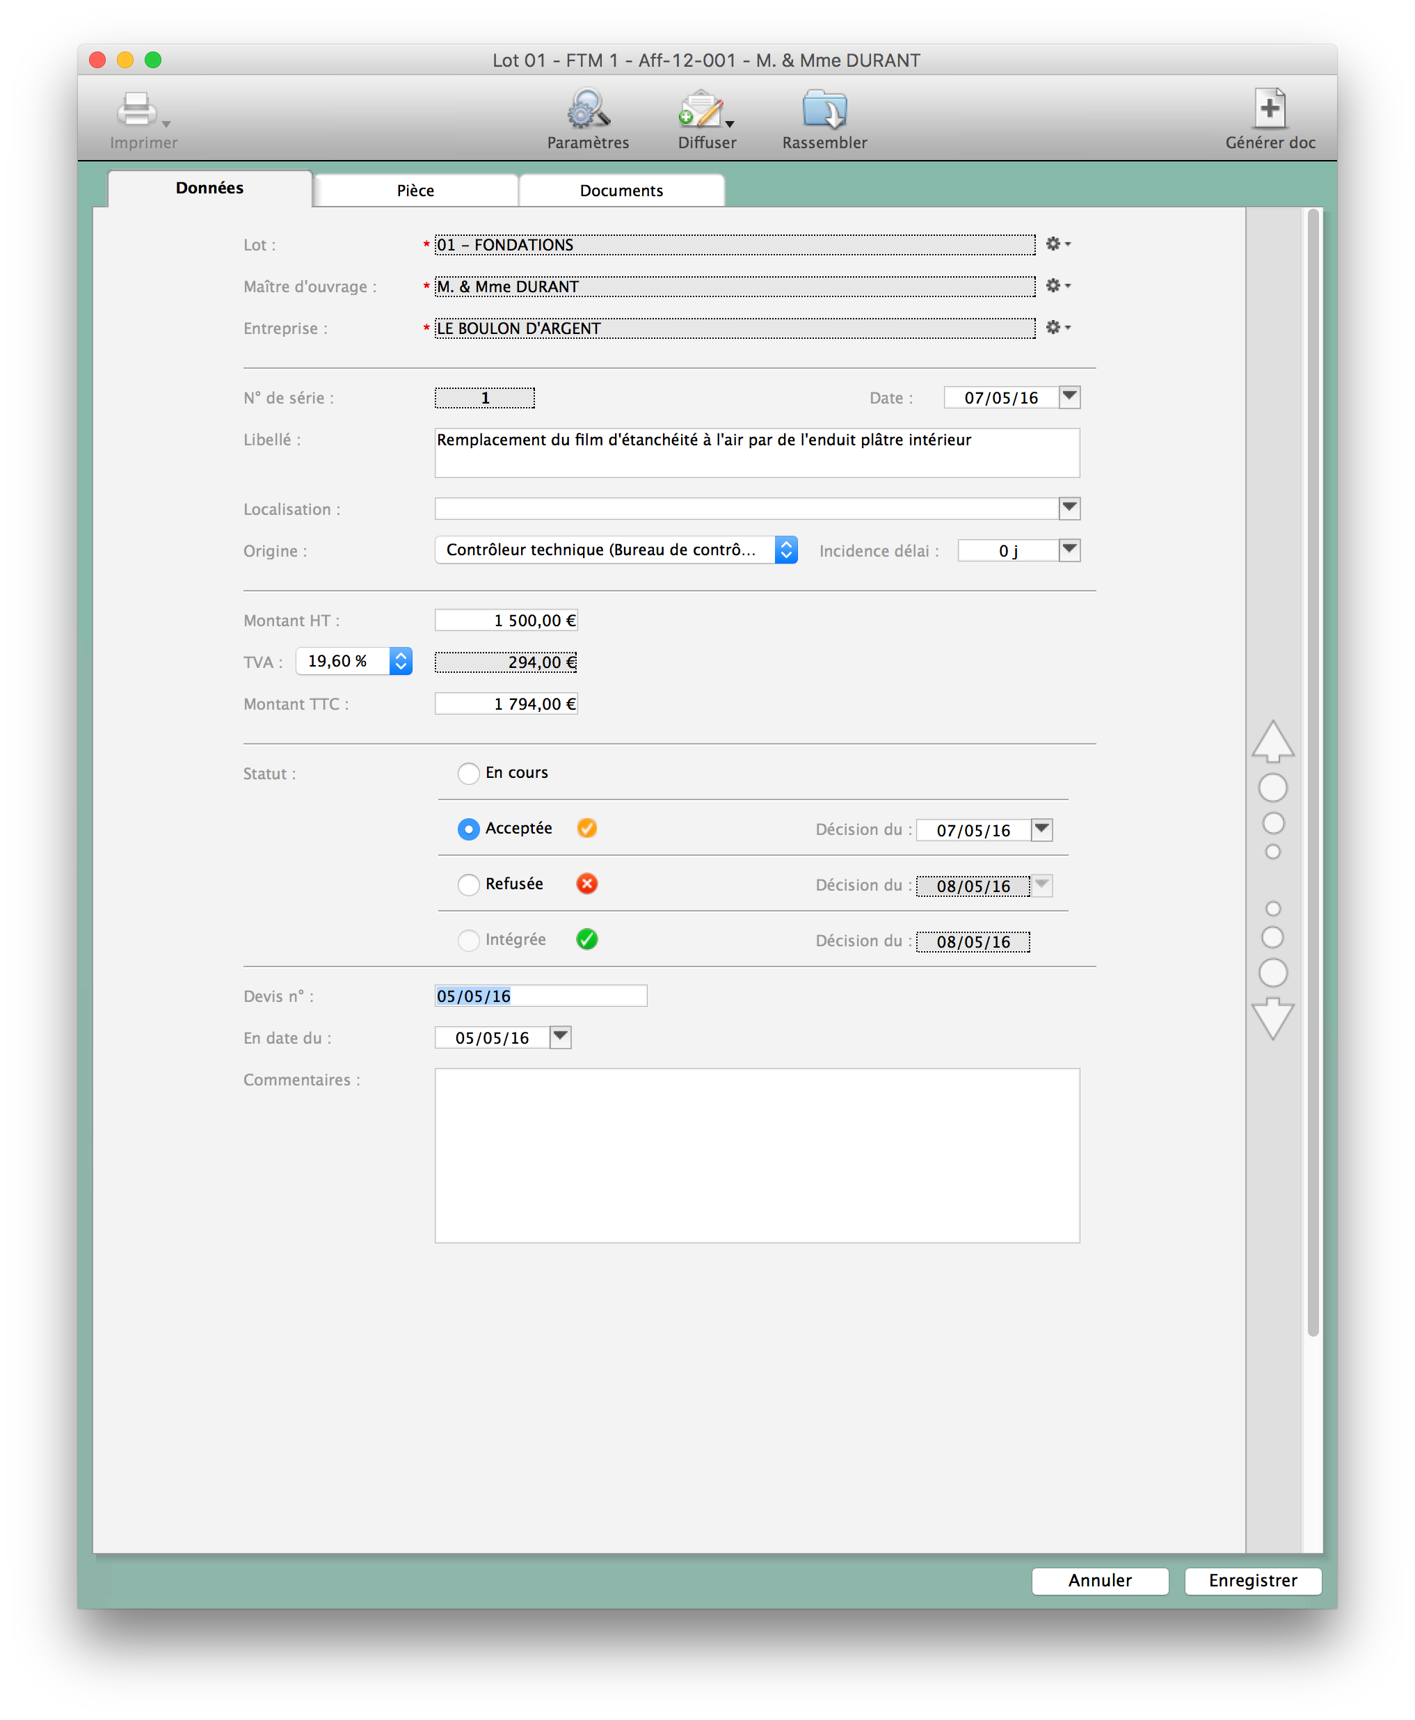Click the Entreprise field LE BOULON D'ARGENT
The height and width of the screenshot is (1720, 1415).
point(735,328)
